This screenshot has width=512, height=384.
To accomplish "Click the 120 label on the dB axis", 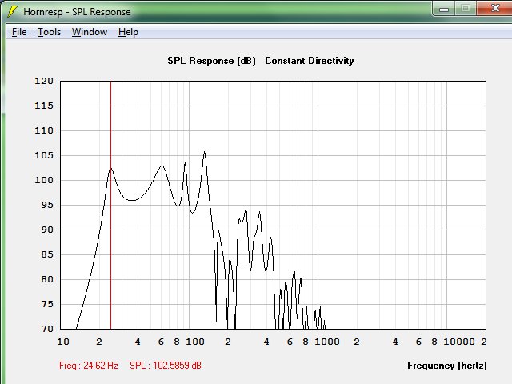I will (44, 81).
